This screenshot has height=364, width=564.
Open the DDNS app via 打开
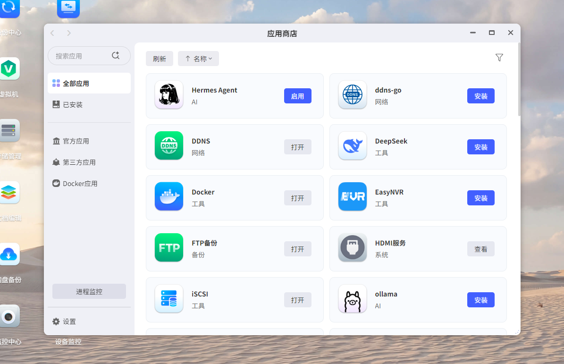[x=298, y=147]
